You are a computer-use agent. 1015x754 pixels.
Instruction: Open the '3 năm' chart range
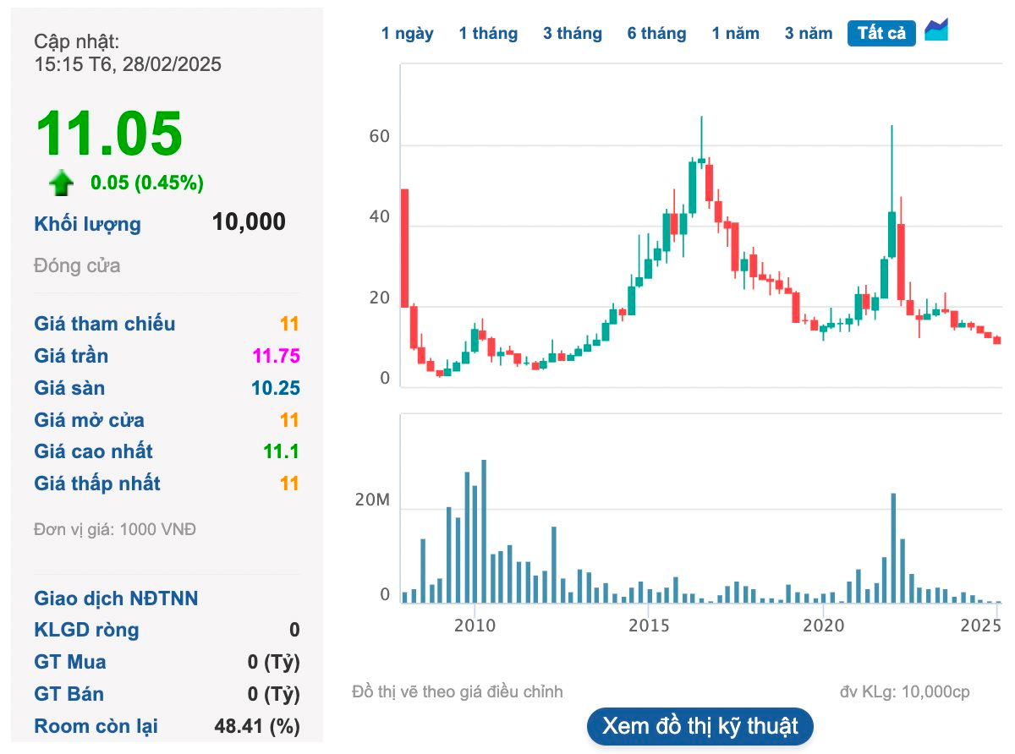tap(807, 33)
